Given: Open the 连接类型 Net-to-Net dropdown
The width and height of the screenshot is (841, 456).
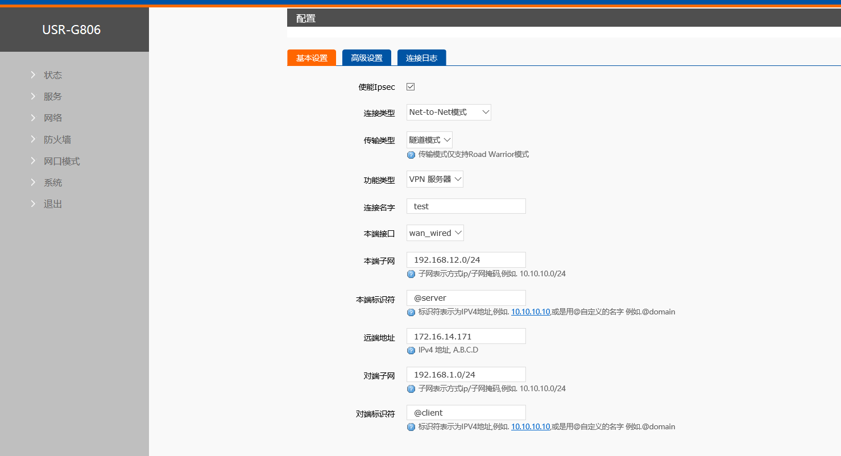Looking at the screenshot, I should click(x=449, y=113).
